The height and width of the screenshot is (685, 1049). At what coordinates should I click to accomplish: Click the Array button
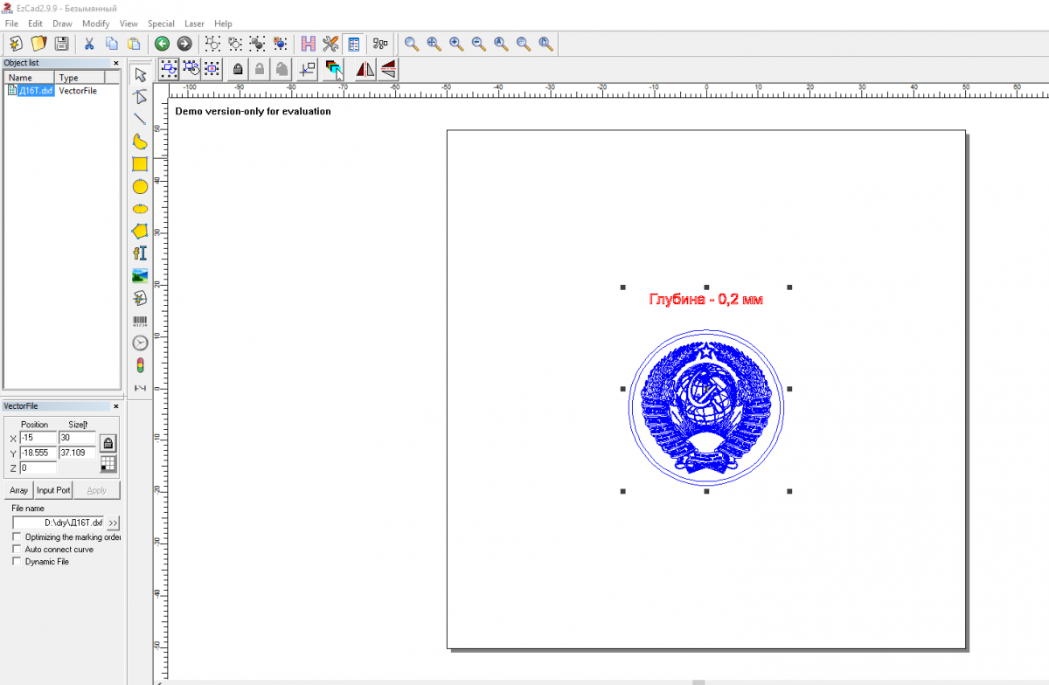click(18, 490)
